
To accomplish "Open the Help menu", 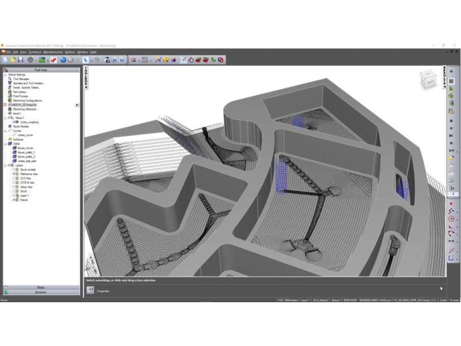I will pyautogui.click(x=94, y=52).
